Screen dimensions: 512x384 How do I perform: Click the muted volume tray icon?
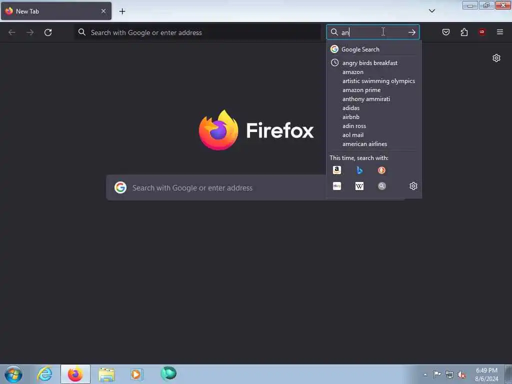[x=461, y=374]
